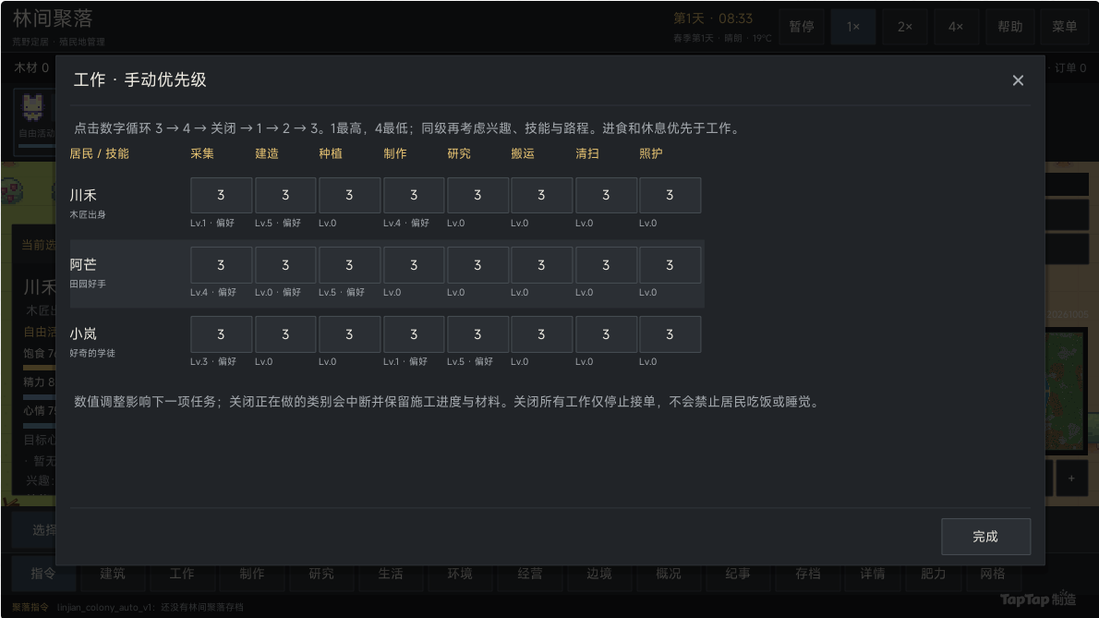Adjust 川禾's 研究 priority
The height and width of the screenshot is (618, 1099).
click(477, 196)
